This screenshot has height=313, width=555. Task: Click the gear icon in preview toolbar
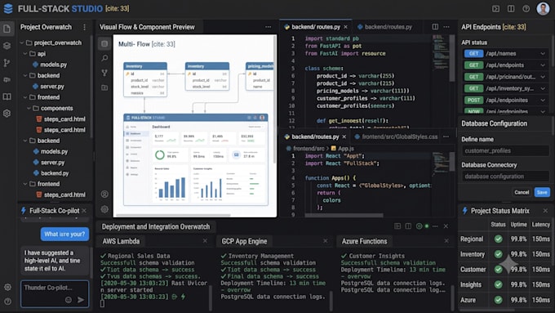104,209
